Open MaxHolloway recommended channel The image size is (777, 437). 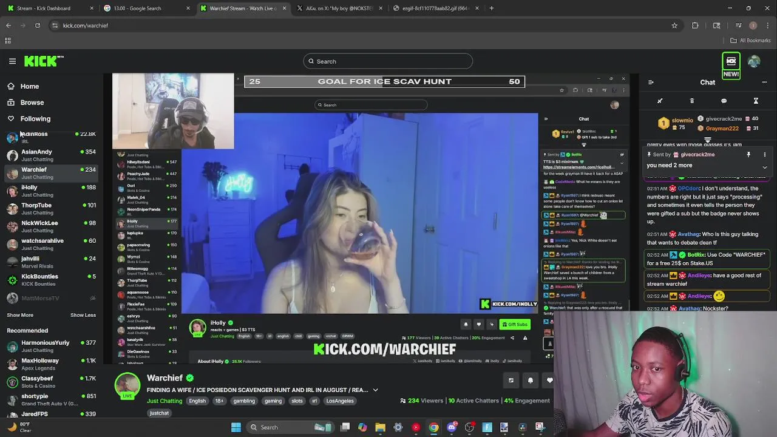51,364
